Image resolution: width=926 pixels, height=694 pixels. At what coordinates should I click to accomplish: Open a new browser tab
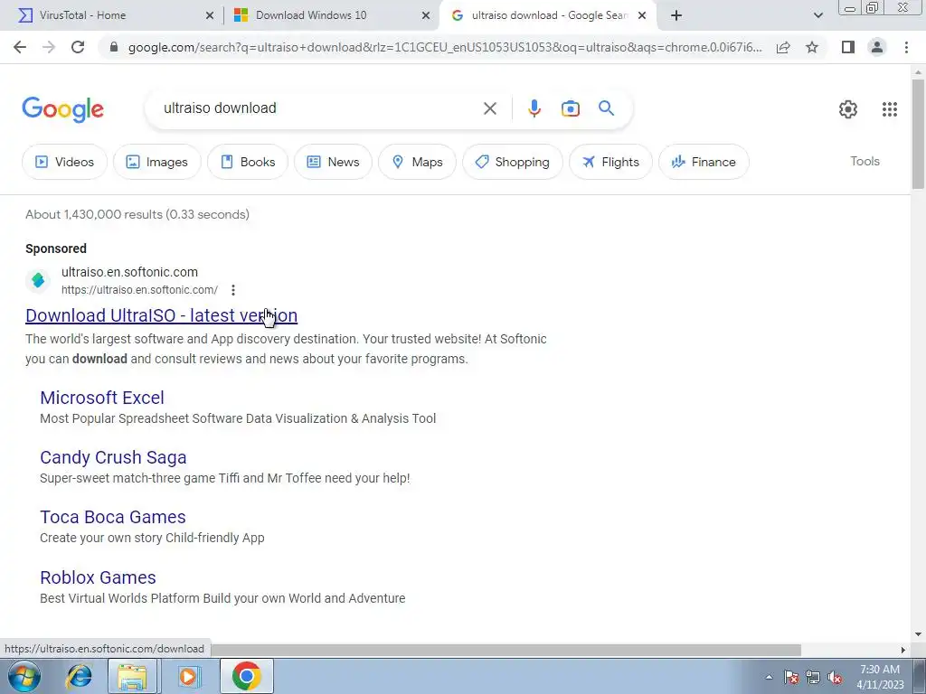click(x=676, y=15)
